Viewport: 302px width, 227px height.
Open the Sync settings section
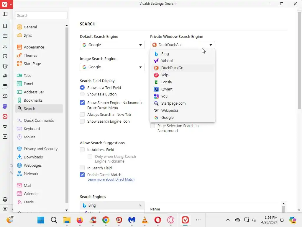[39, 35]
